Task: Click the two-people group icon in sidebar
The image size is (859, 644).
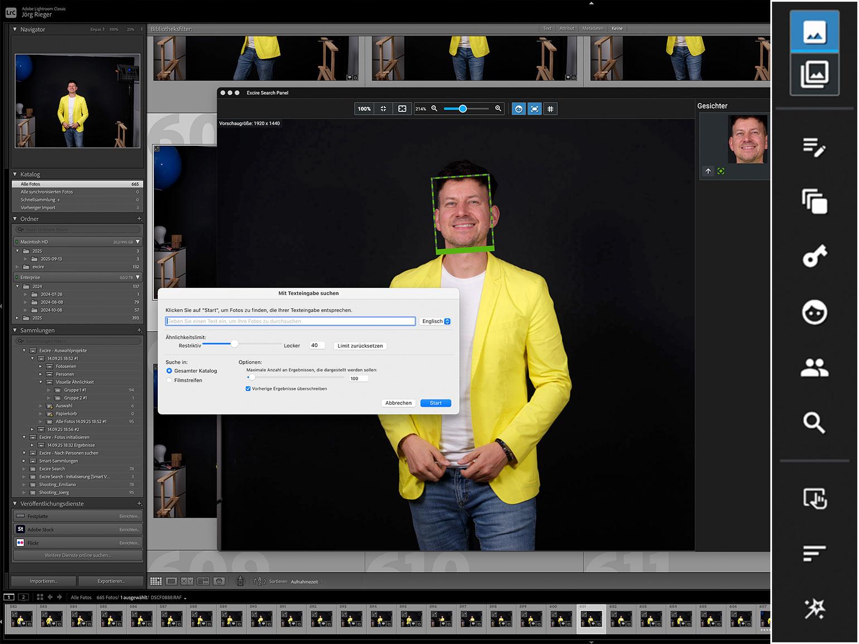Action: pyautogui.click(x=814, y=368)
